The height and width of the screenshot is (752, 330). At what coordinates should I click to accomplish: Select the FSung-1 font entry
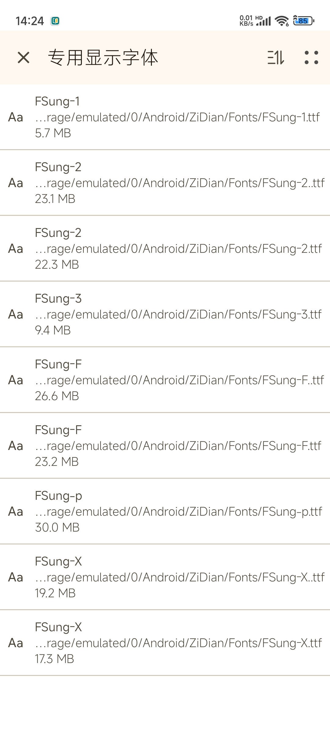(57, 101)
